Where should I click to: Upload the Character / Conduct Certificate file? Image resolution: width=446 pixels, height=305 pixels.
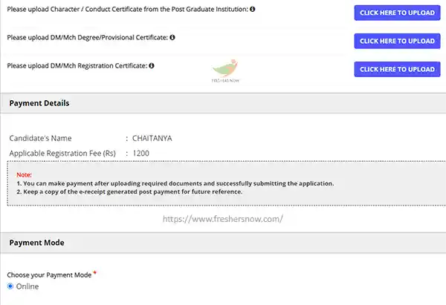(397, 13)
